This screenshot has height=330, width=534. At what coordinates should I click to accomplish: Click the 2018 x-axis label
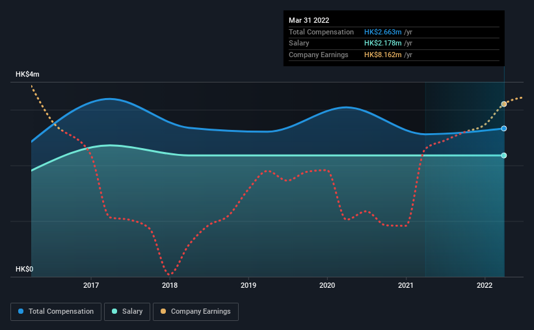click(x=170, y=285)
